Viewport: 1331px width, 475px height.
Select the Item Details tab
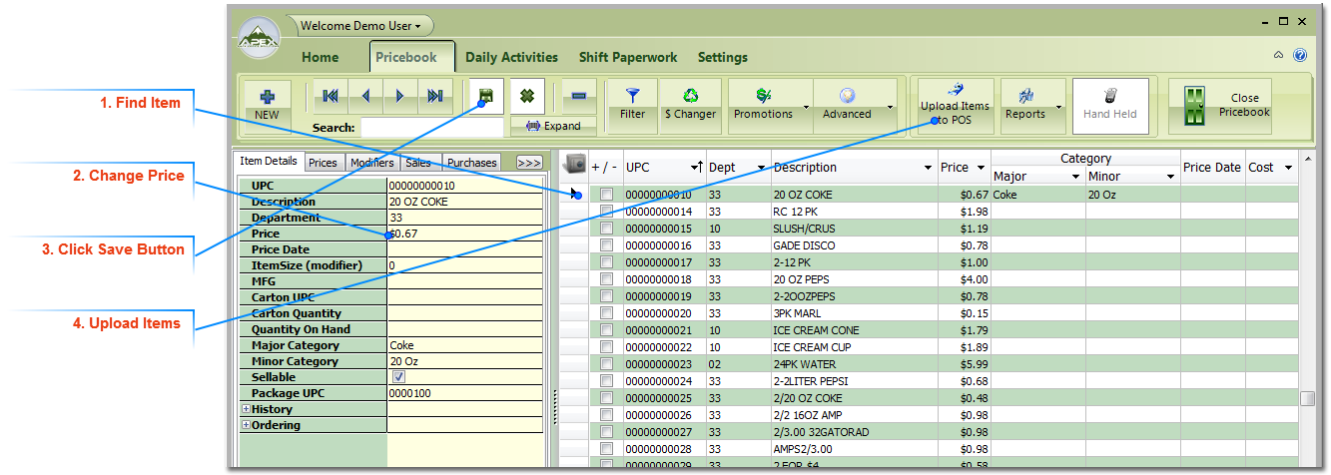(268, 161)
